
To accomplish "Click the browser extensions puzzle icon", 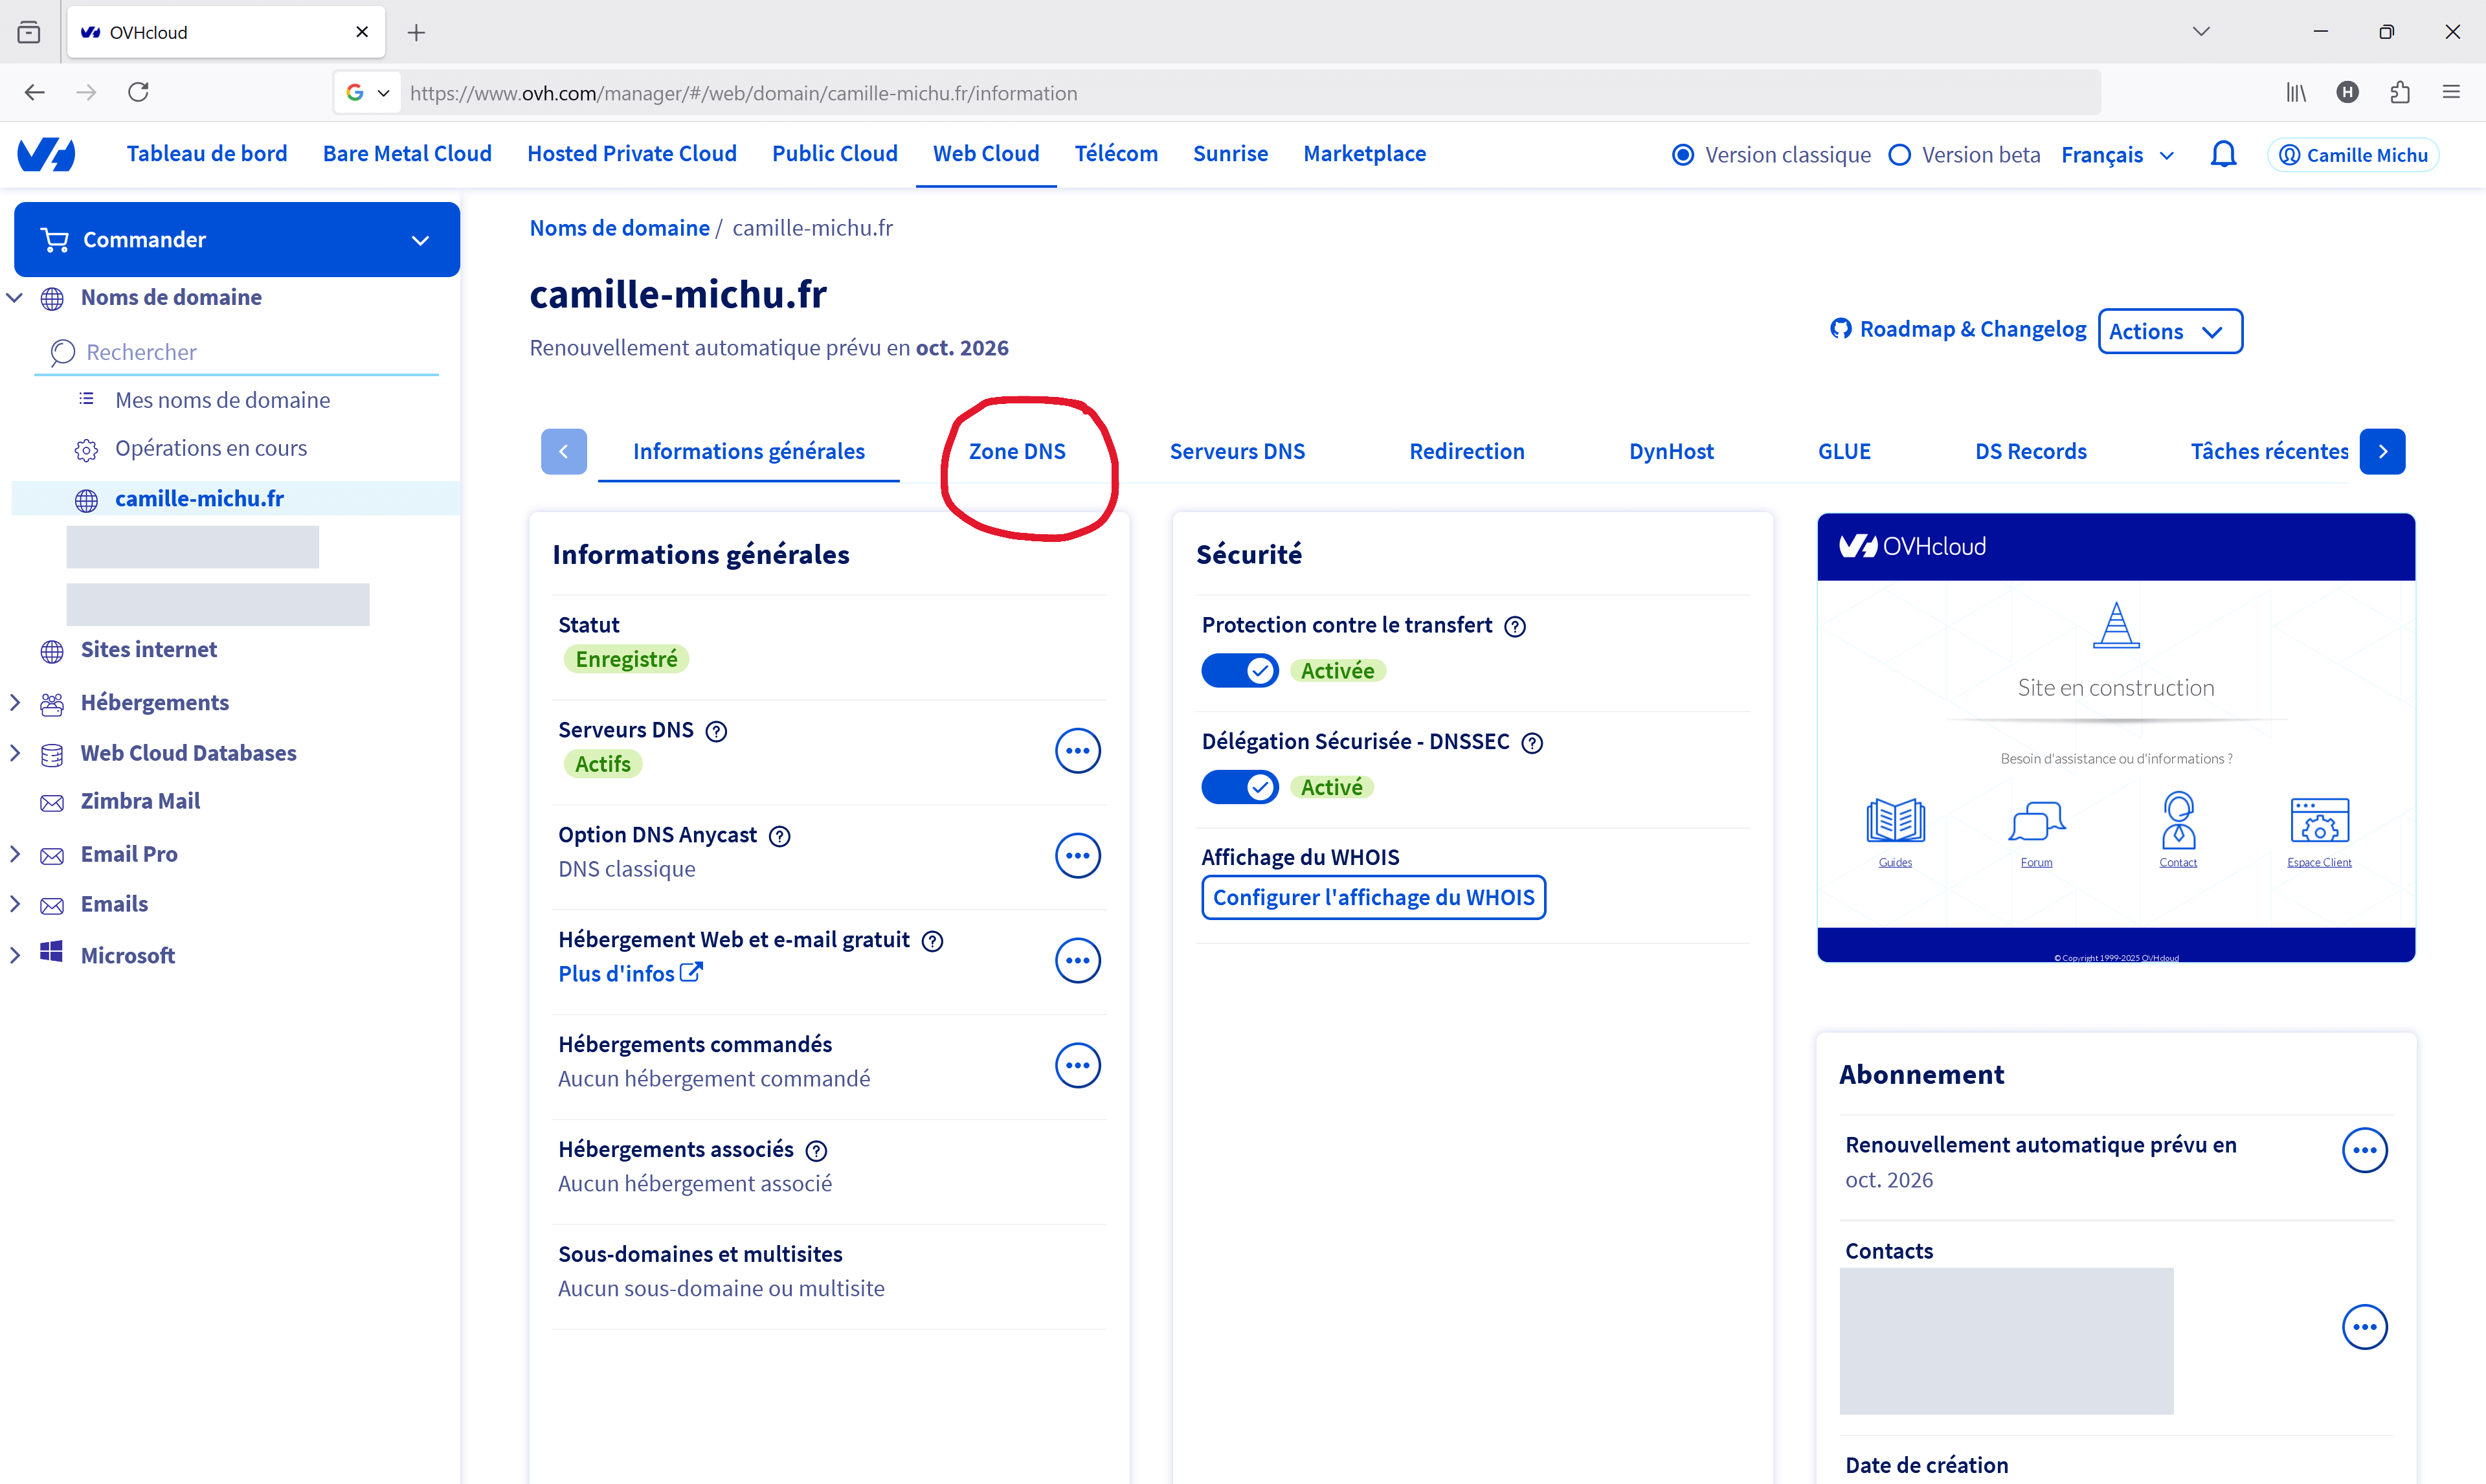I will [2399, 92].
